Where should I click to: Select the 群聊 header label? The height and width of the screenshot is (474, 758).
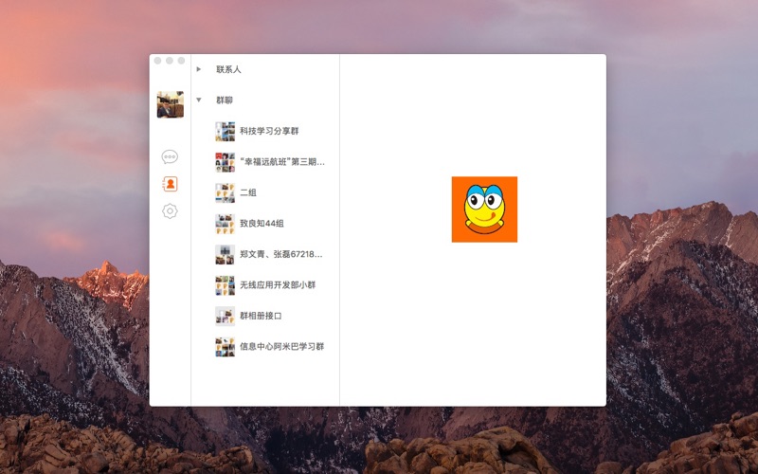point(225,100)
